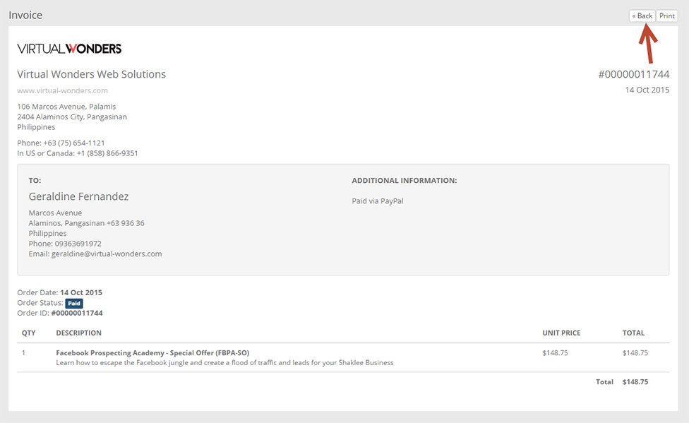Open the www.virtual-wonders.com link
The image size is (689, 423).
coord(62,90)
